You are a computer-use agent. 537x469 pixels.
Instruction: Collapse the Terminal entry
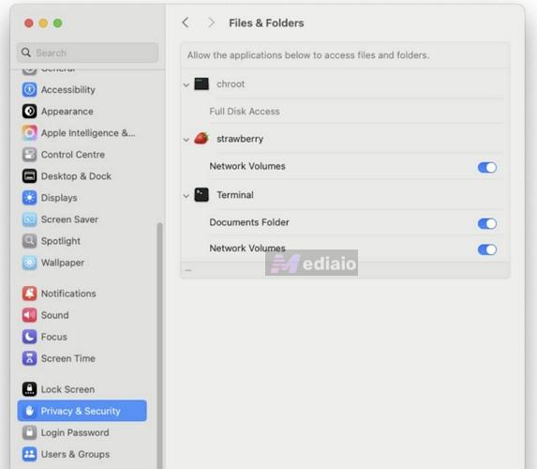coord(186,196)
